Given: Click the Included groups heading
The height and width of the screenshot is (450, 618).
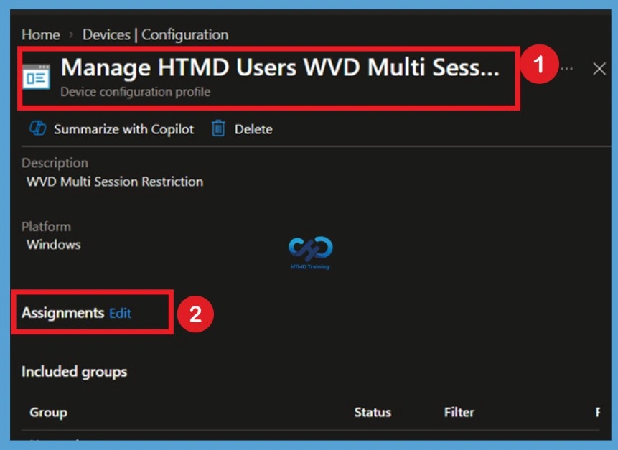Looking at the screenshot, I should [74, 372].
